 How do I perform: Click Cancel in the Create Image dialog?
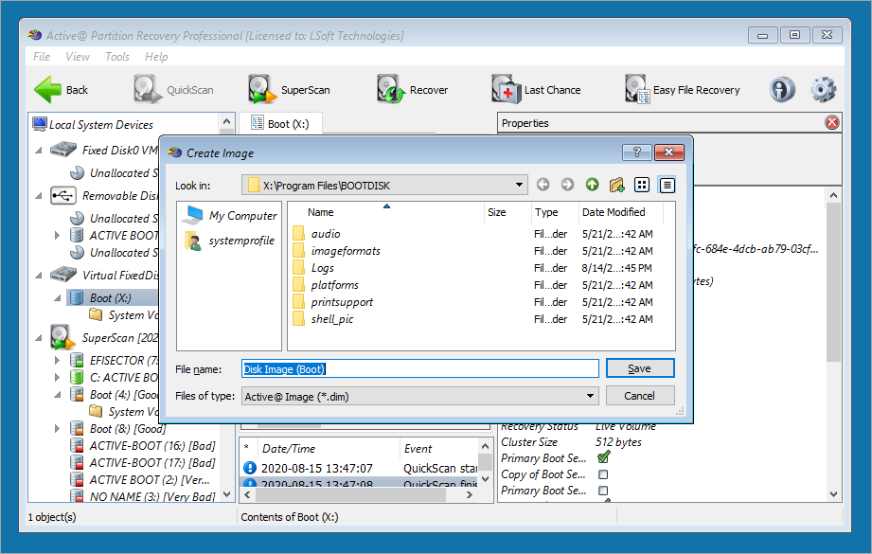pos(639,396)
